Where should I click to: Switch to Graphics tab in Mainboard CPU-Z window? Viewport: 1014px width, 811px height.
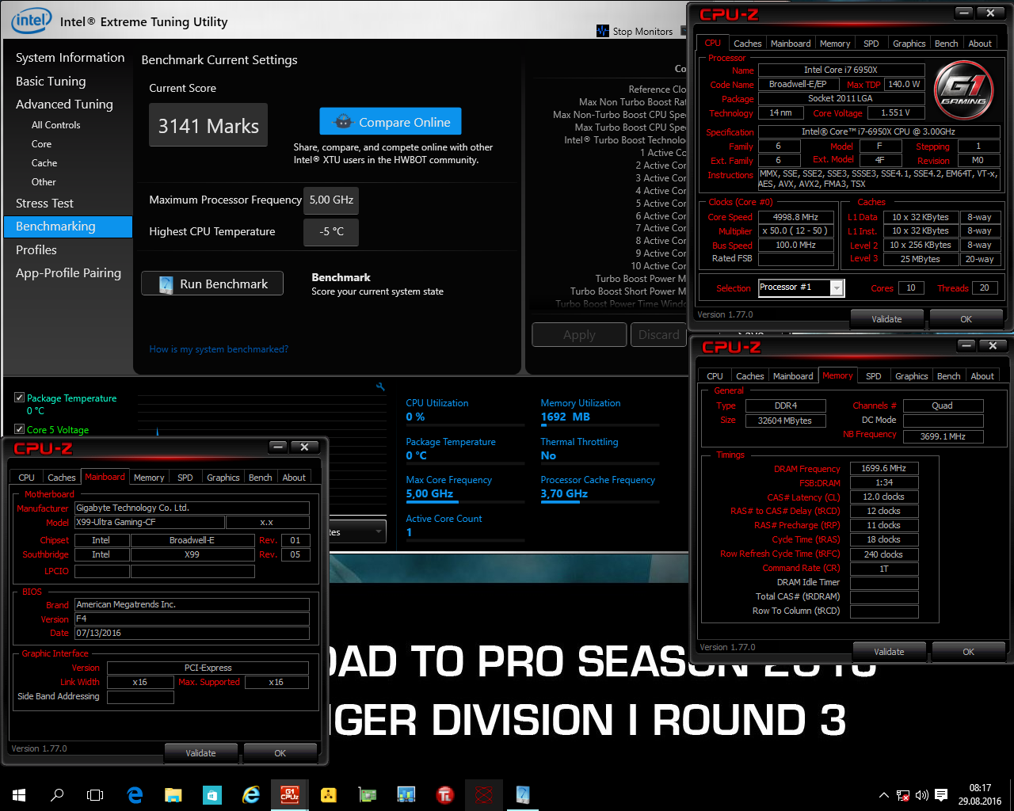point(223,478)
